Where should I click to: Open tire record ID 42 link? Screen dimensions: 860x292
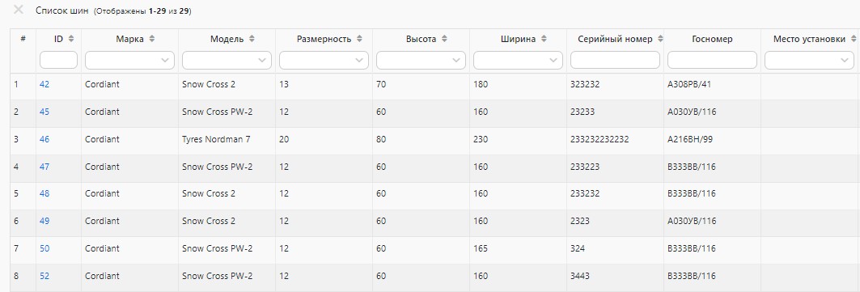(44, 84)
